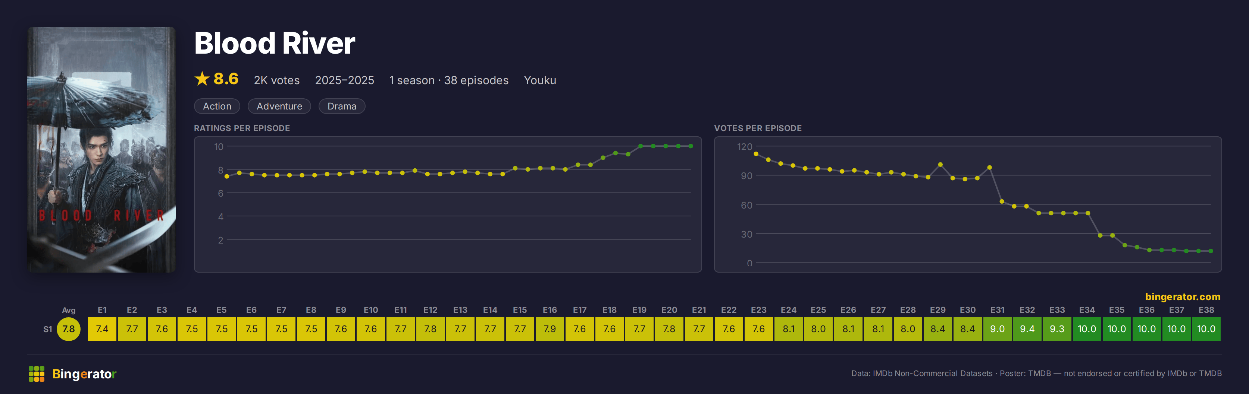1249x394 pixels.
Task: Click the last point in votes chart
Action: 1211,251
